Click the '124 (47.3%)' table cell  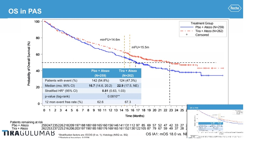(x=128, y=81)
